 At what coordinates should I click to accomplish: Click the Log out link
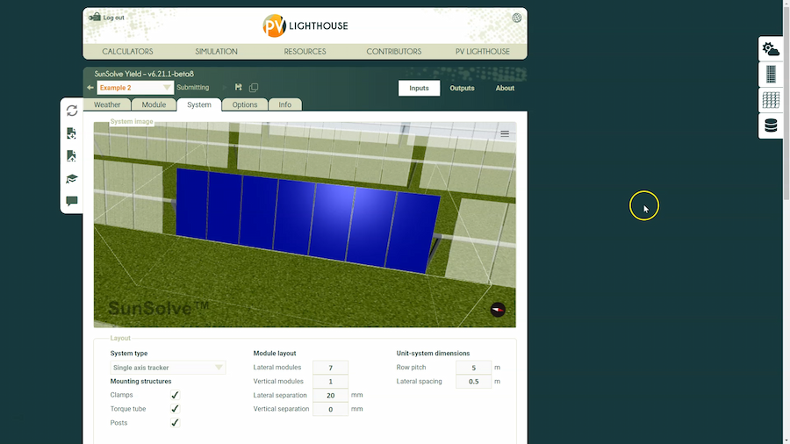click(x=113, y=18)
